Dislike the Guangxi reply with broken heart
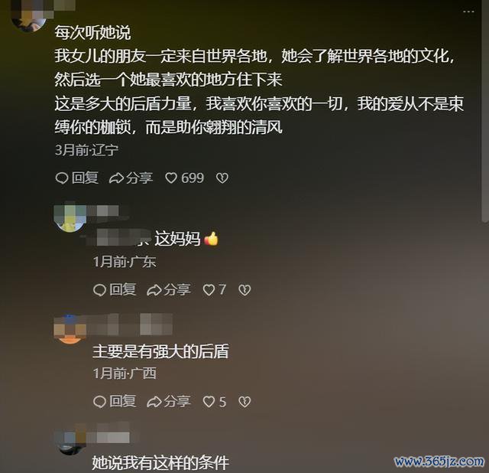Viewport: 489px width, 473px height. 244,402
